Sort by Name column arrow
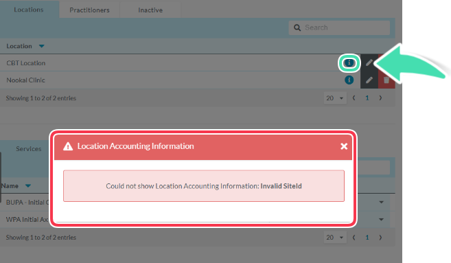Viewport: 451px width, 263px height. tap(28, 186)
